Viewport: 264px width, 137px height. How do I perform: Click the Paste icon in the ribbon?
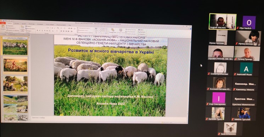click(3, 26)
